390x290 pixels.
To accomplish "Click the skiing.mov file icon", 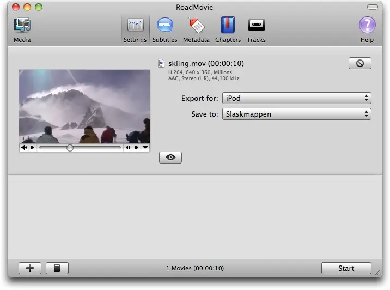I will (161, 63).
